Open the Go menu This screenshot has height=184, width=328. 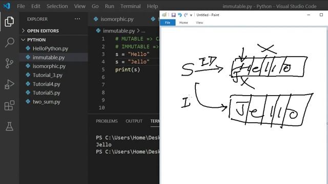point(95,6)
